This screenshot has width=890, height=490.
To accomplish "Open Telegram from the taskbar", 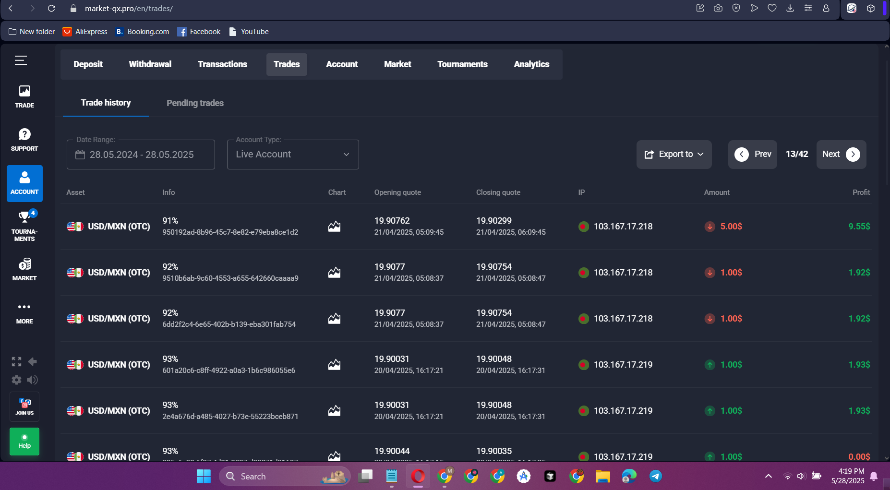I will 655,476.
